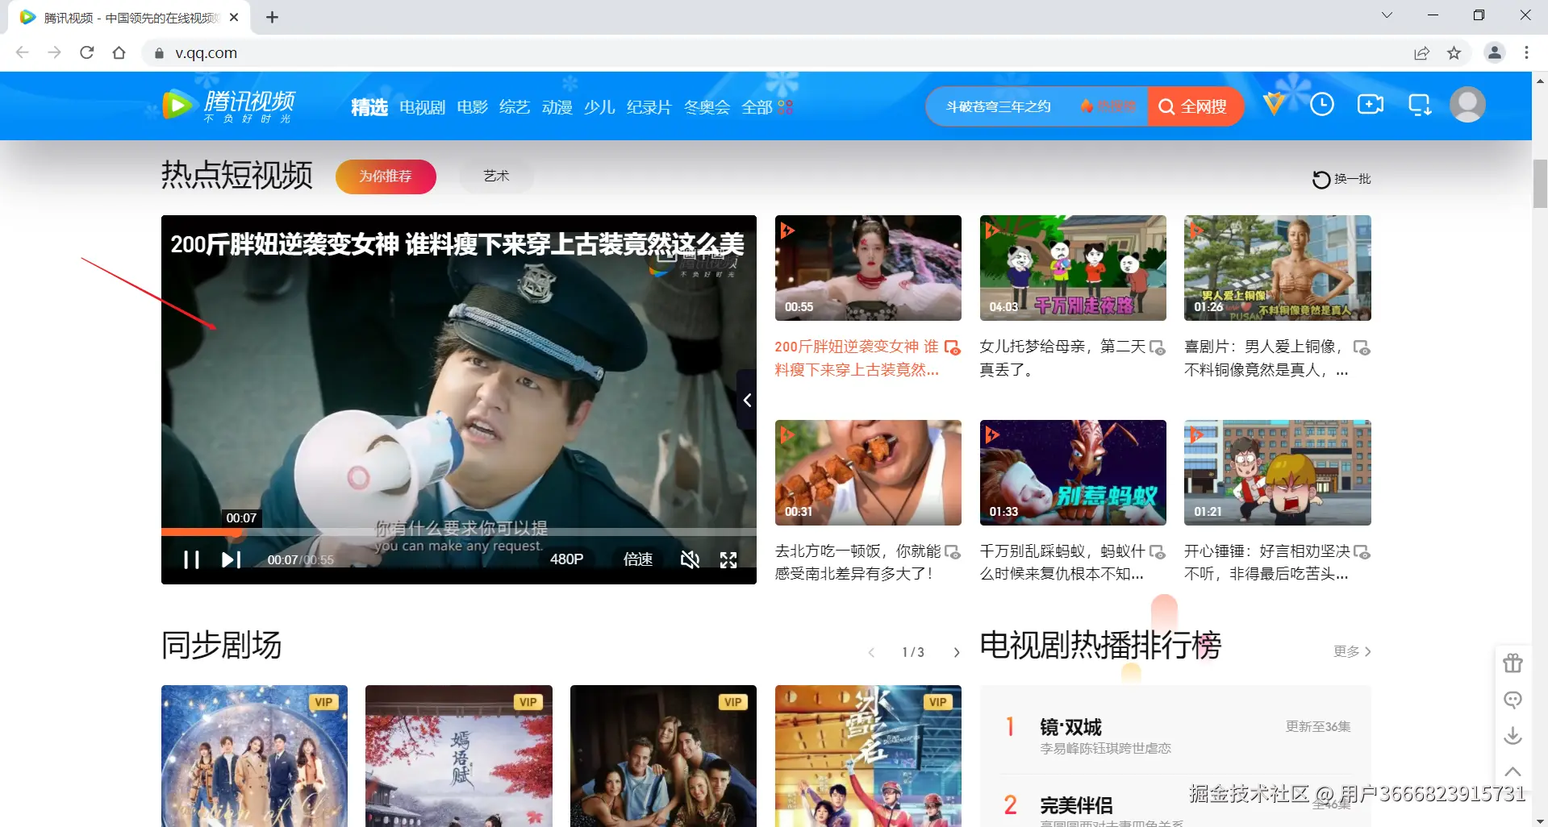Viewport: 1548px width, 827px height.
Task: Open the 电视剧 navigation tab
Action: click(x=423, y=107)
